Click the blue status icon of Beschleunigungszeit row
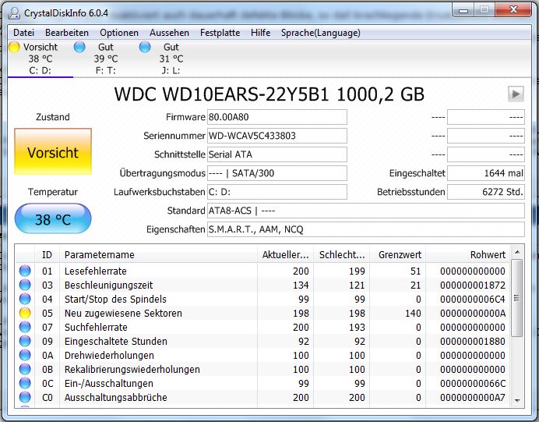Screen dimensions: 539x422 coord(25,285)
